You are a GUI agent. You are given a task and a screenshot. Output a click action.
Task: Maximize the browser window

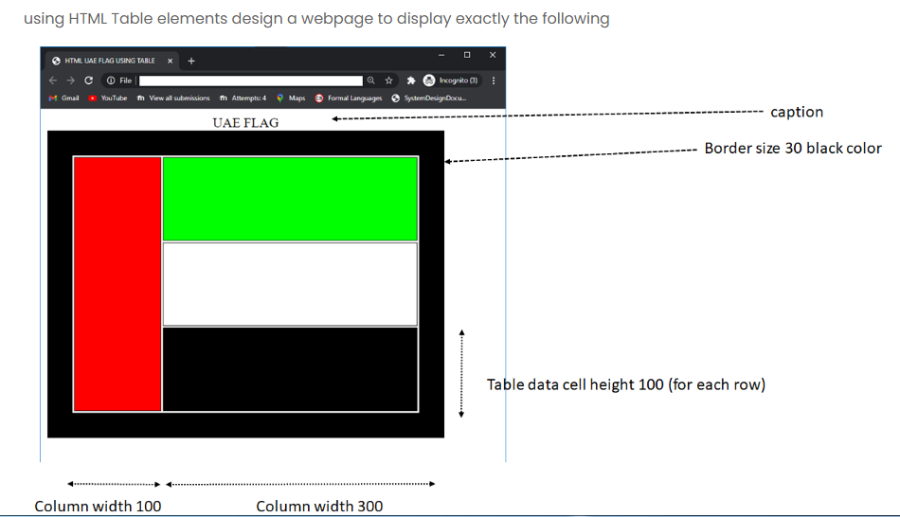point(467,55)
